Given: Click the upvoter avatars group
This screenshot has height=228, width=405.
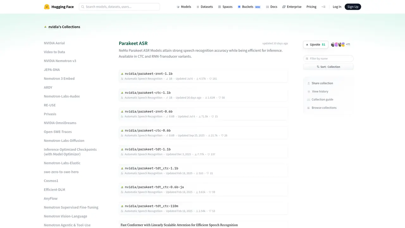Looking at the screenshot, I should [x=338, y=45].
